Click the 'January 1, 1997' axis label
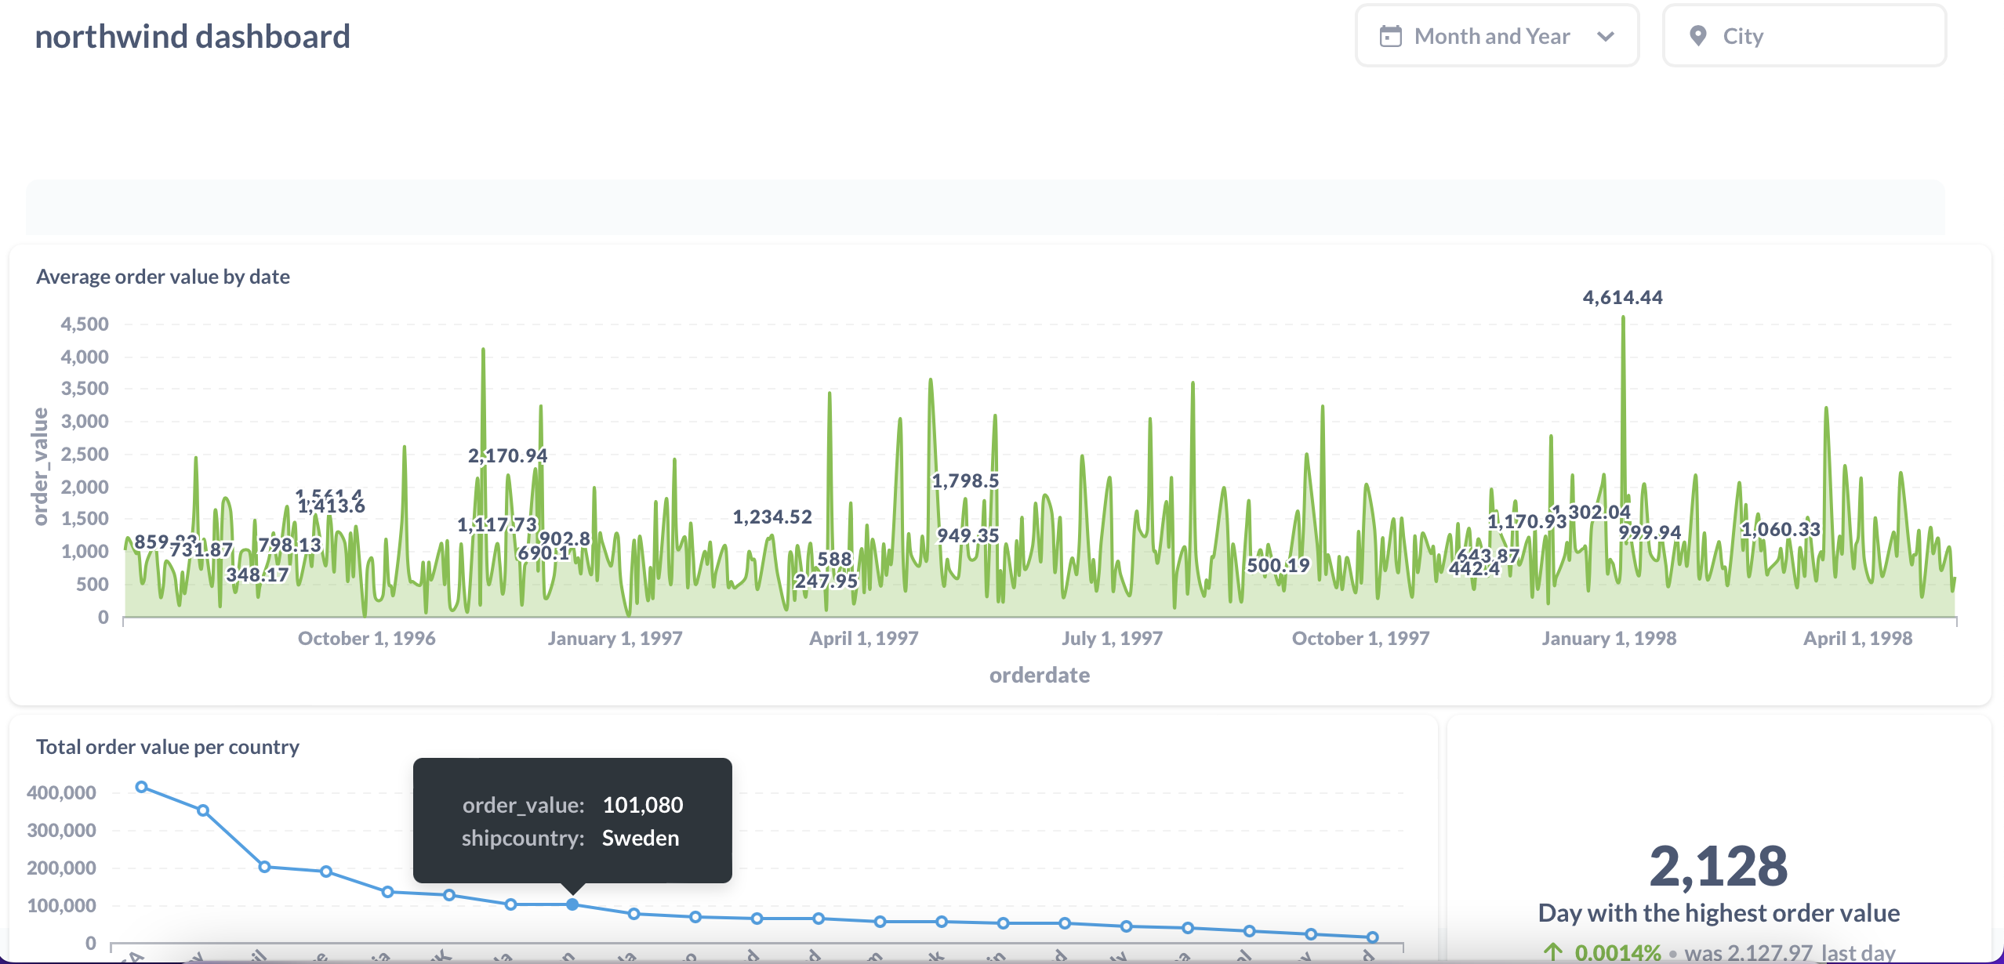Screen dimensions: 2004x964 click(615, 638)
